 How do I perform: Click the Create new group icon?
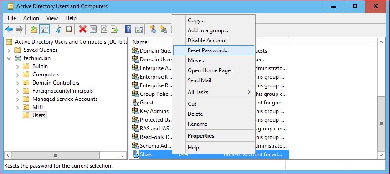click(164, 29)
